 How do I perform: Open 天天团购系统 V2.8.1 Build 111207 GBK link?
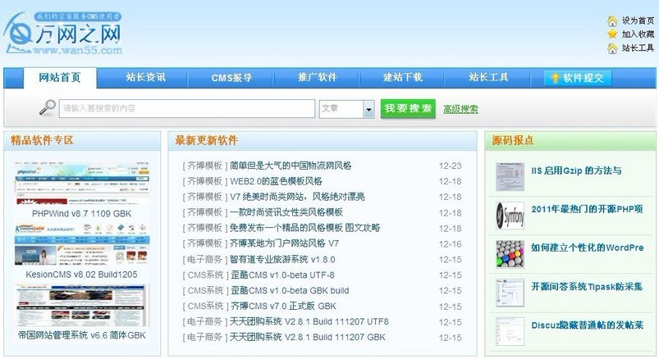(x=308, y=337)
